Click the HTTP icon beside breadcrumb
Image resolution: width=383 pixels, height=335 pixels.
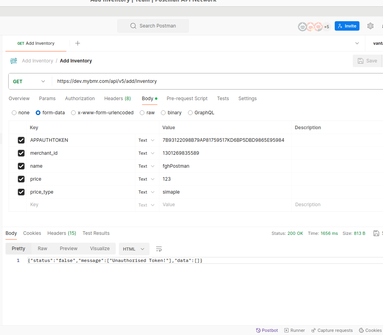point(14,61)
